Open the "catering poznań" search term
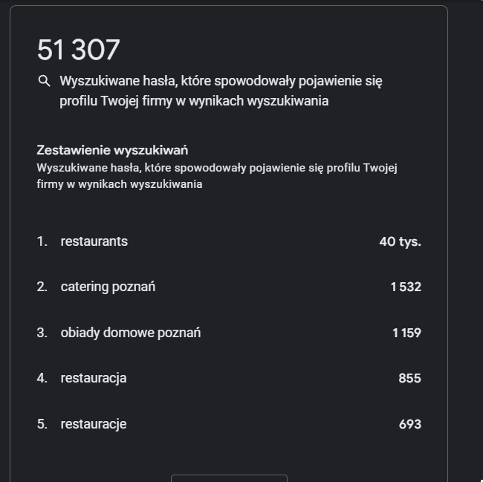The image size is (483, 482). (108, 287)
